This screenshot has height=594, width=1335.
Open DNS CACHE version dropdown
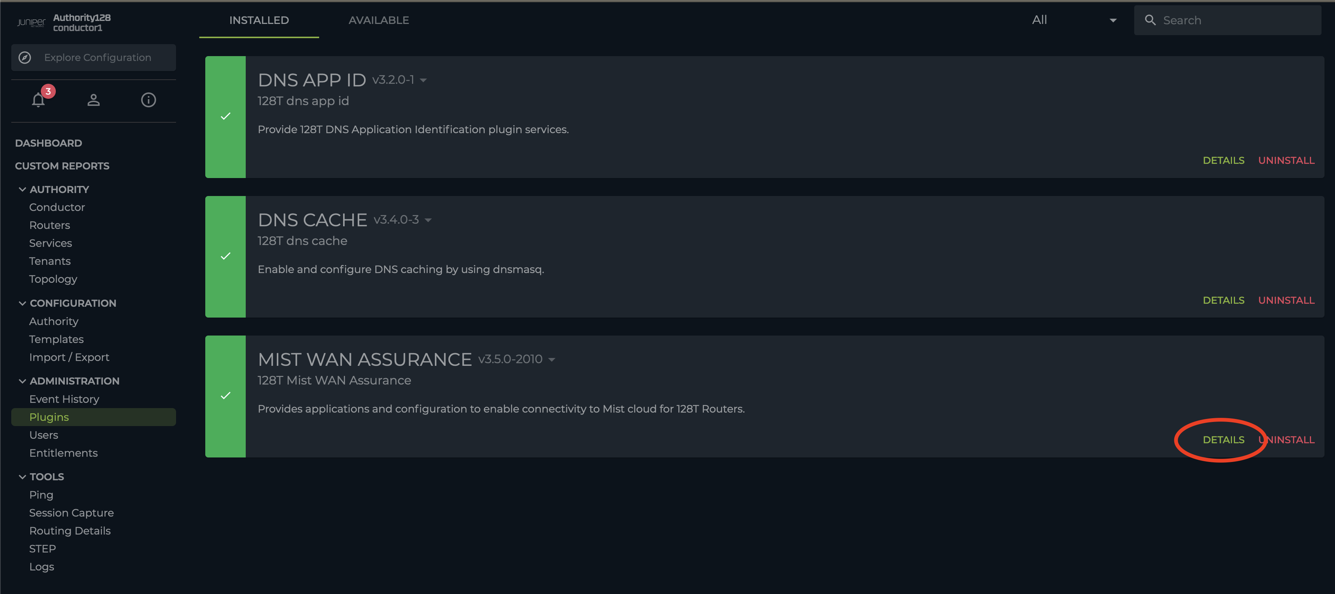tap(428, 220)
